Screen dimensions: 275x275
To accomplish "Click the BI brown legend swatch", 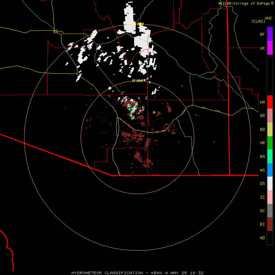I will coord(270,224).
